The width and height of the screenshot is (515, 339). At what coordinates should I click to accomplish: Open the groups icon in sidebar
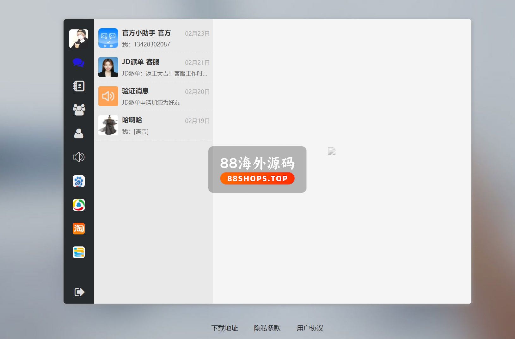click(79, 110)
